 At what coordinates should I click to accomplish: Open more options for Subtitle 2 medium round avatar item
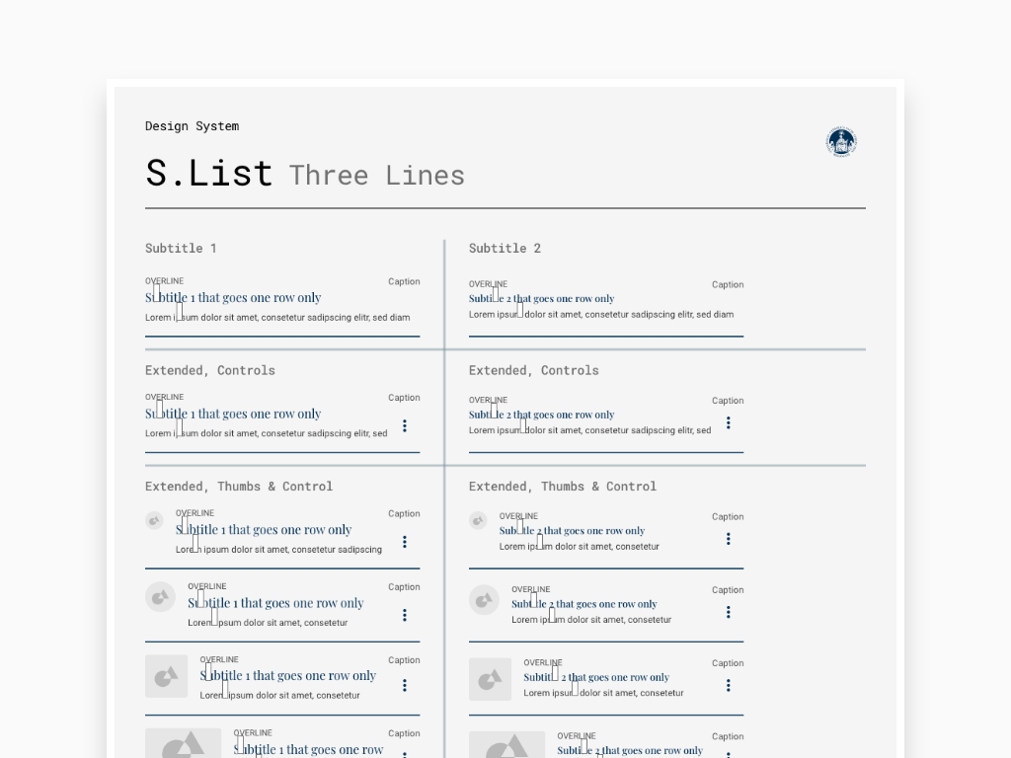(x=729, y=612)
